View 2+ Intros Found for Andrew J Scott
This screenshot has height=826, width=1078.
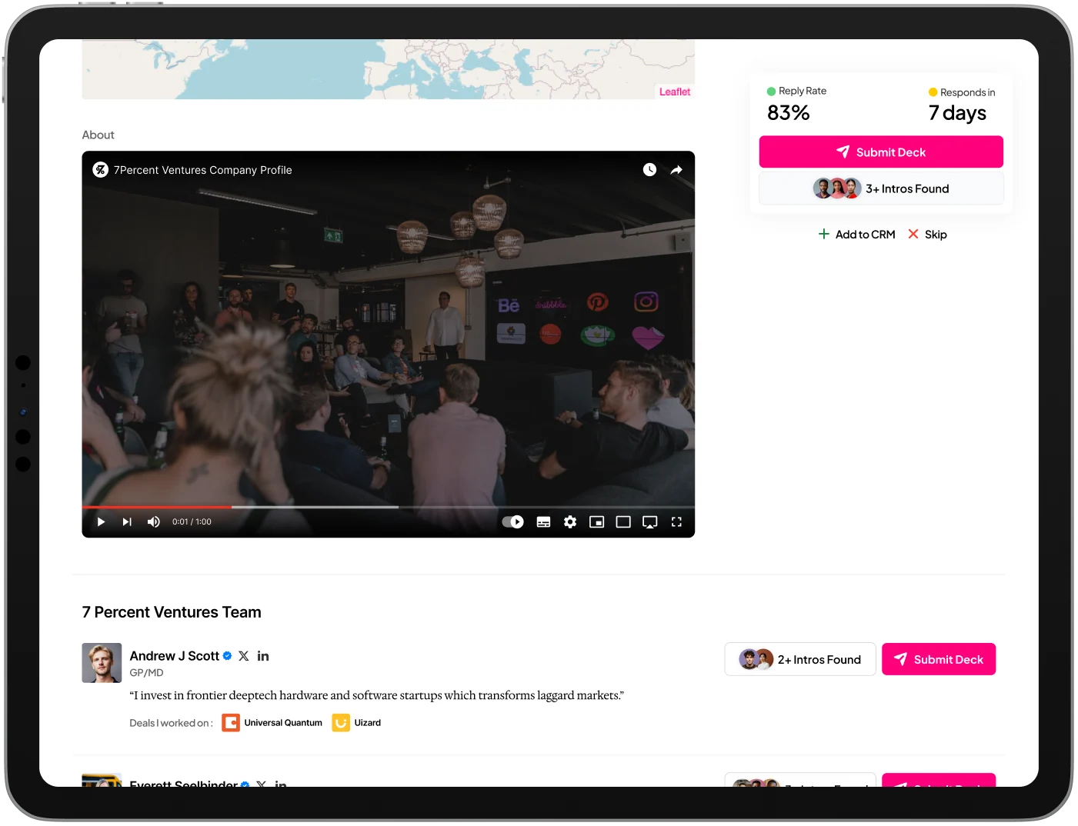[x=800, y=659]
